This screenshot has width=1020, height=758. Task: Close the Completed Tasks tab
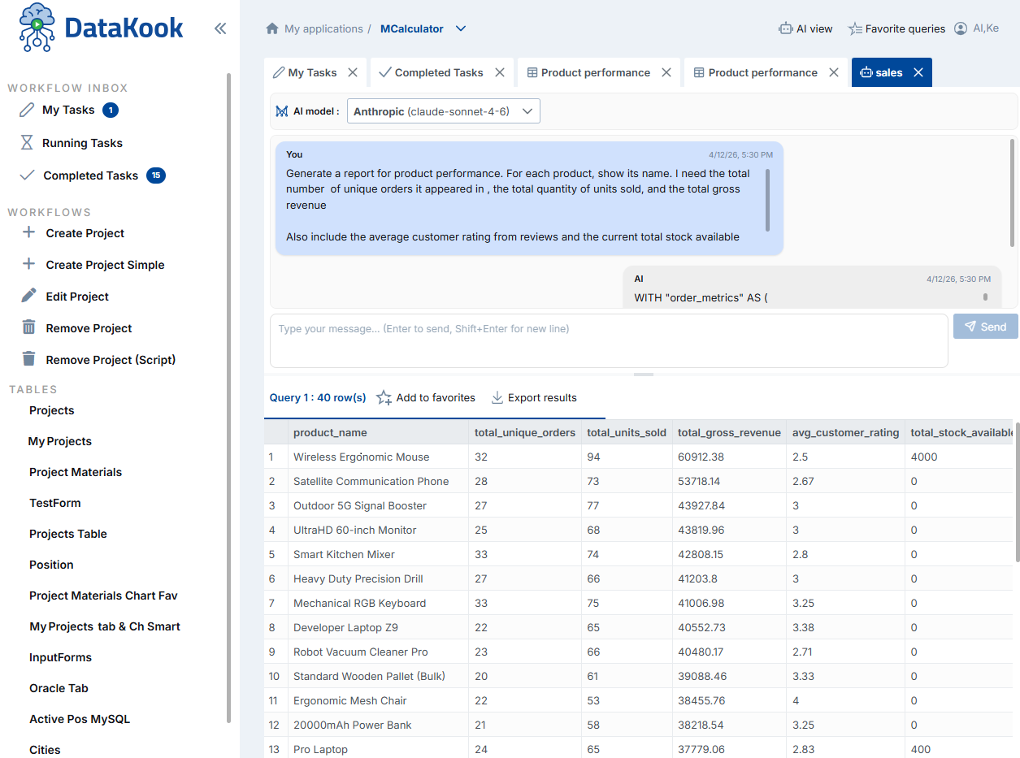click(x=500, y=73)
